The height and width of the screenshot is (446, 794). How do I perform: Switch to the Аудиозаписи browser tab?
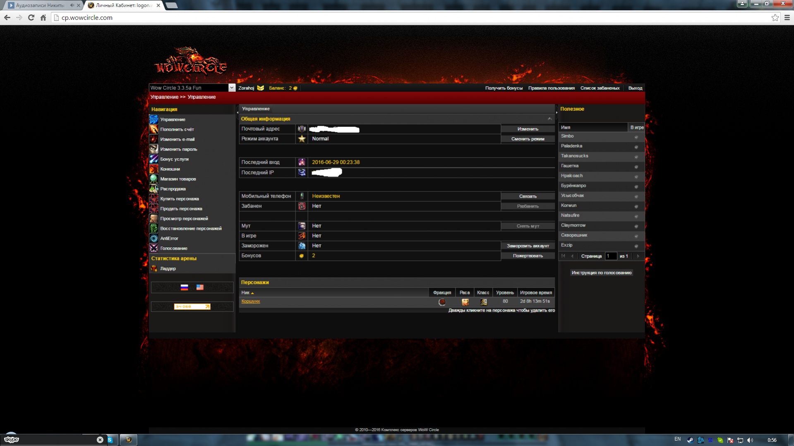tap(40, 5)
